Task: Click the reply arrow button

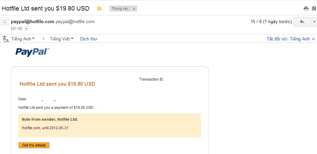Action: [302, 22]
